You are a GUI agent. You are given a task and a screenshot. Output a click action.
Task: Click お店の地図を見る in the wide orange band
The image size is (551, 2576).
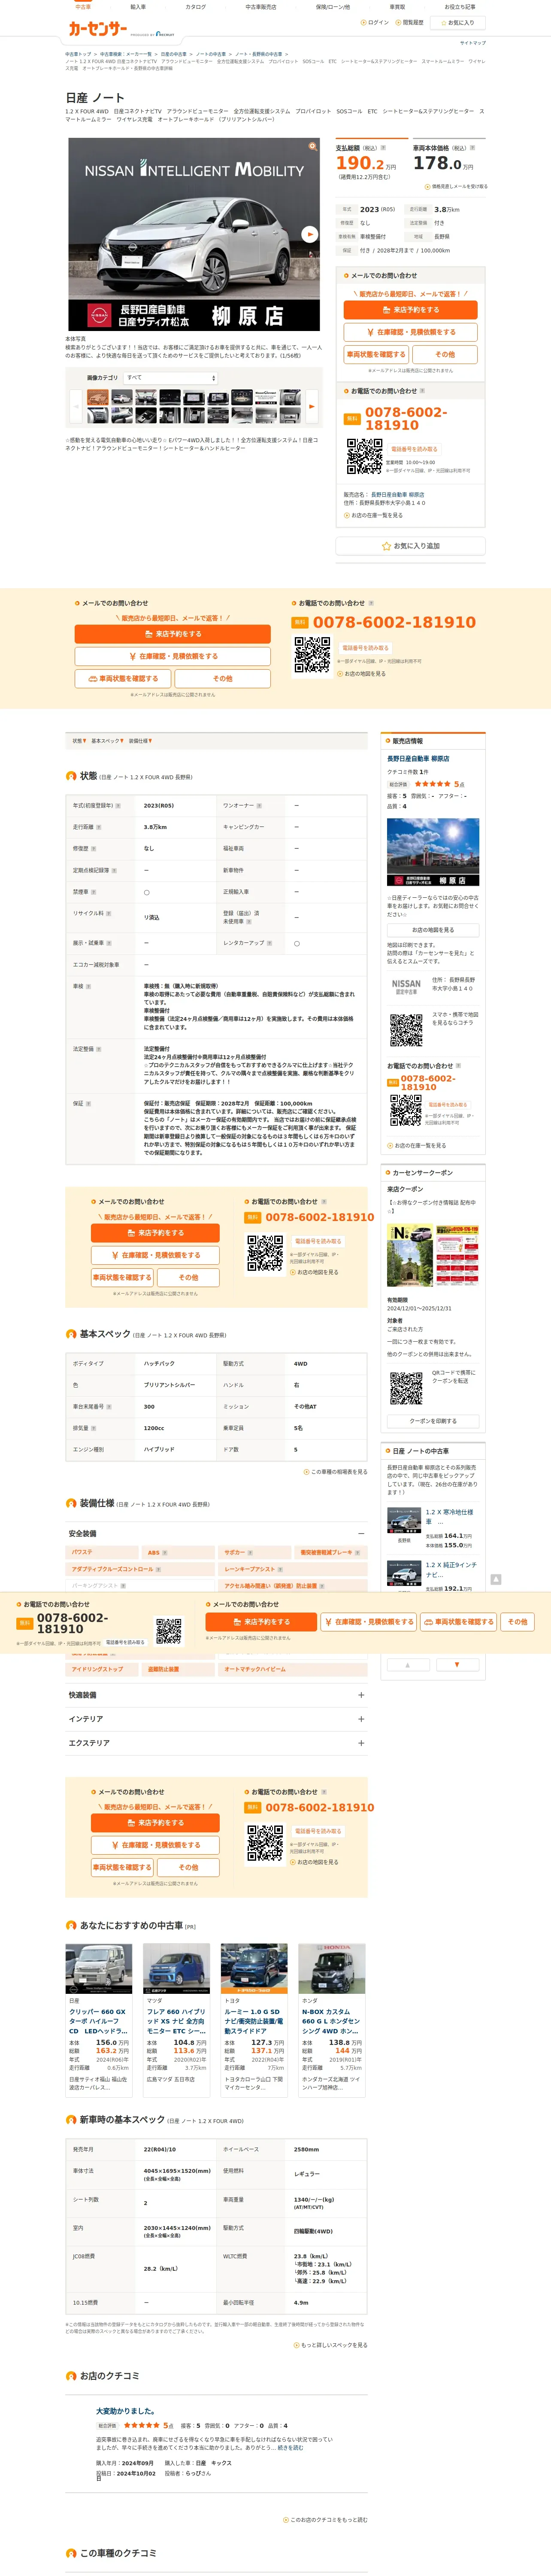pos(362,674)
